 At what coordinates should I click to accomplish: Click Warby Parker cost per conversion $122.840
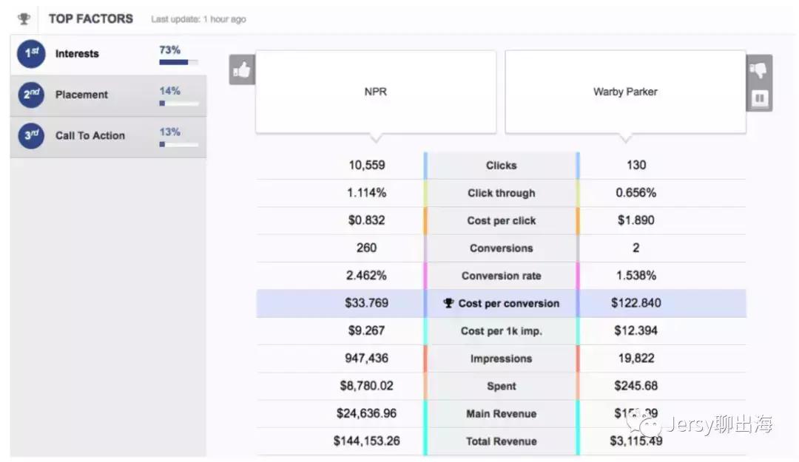tap(636, 302)
